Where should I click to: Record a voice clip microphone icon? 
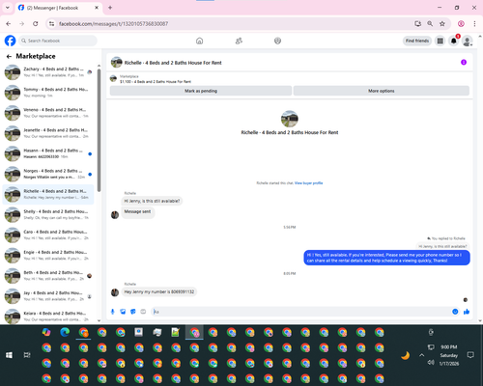pyautogui.click(x=113, y=312)
